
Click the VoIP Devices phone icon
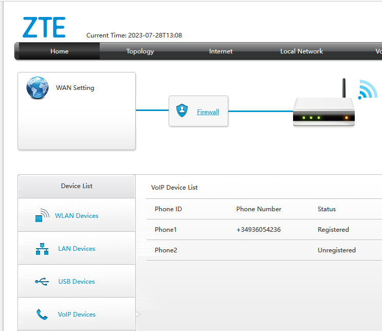[x=42, y=314]
